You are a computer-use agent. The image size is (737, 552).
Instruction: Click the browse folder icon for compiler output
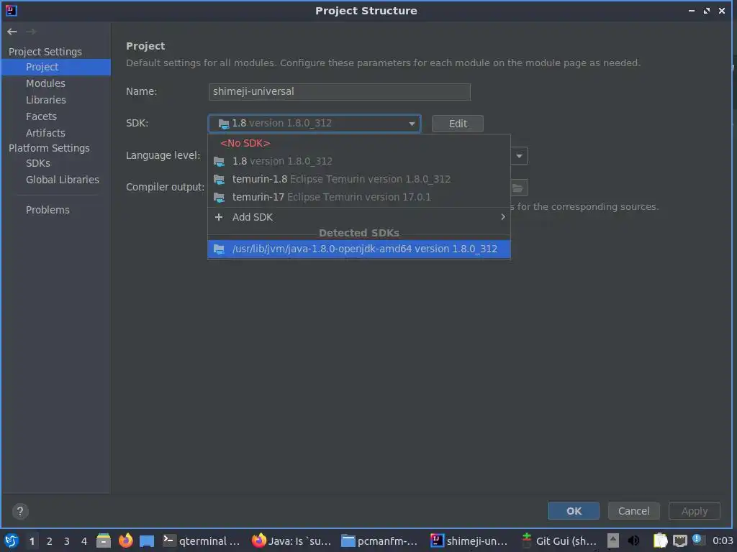518,188
